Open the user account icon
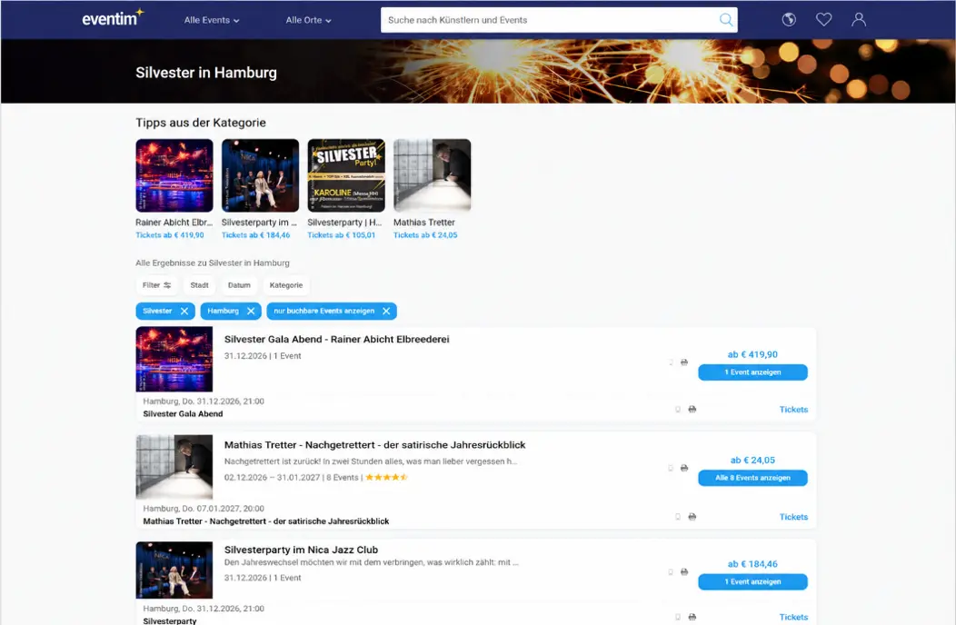 pyautogui.click(x=859, y=19)
